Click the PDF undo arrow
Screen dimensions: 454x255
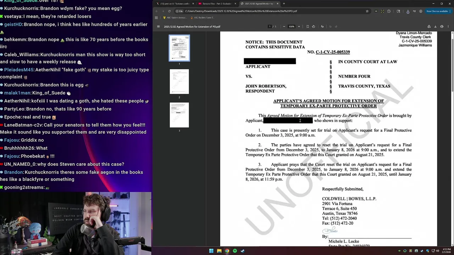click(x=331, y=27)
